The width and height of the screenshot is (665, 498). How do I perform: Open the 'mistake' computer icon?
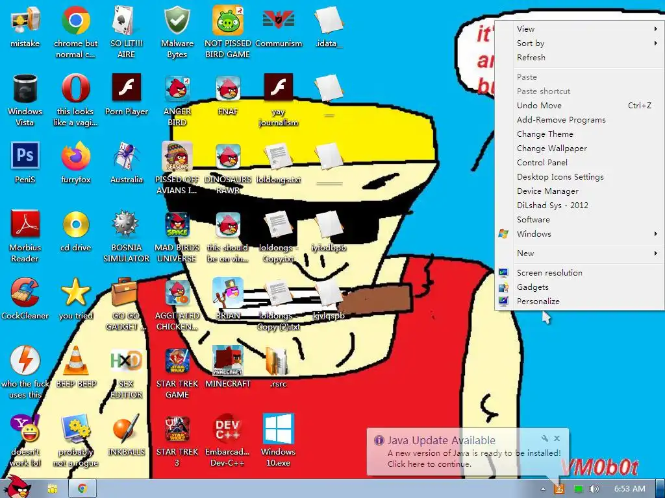[x=25, y=20]
